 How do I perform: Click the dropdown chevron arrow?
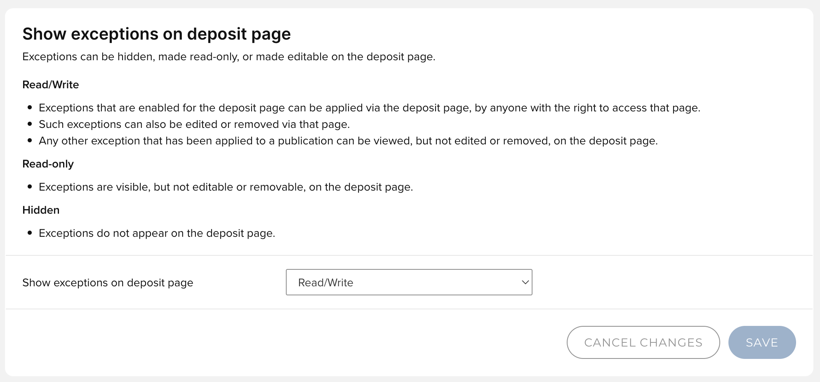point(525,282)
